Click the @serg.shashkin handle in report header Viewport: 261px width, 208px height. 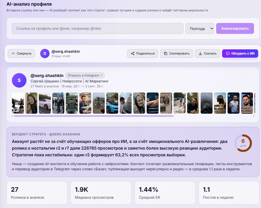coord(66,51)
